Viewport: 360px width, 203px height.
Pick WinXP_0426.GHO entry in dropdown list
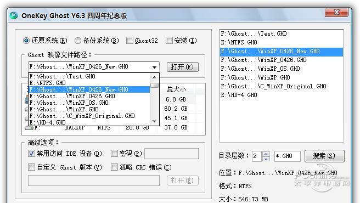tap(89, 96)
